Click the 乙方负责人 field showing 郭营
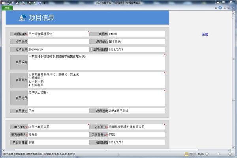Image resolution: width=237 pixels, height=158 pixels. (137, 135)
